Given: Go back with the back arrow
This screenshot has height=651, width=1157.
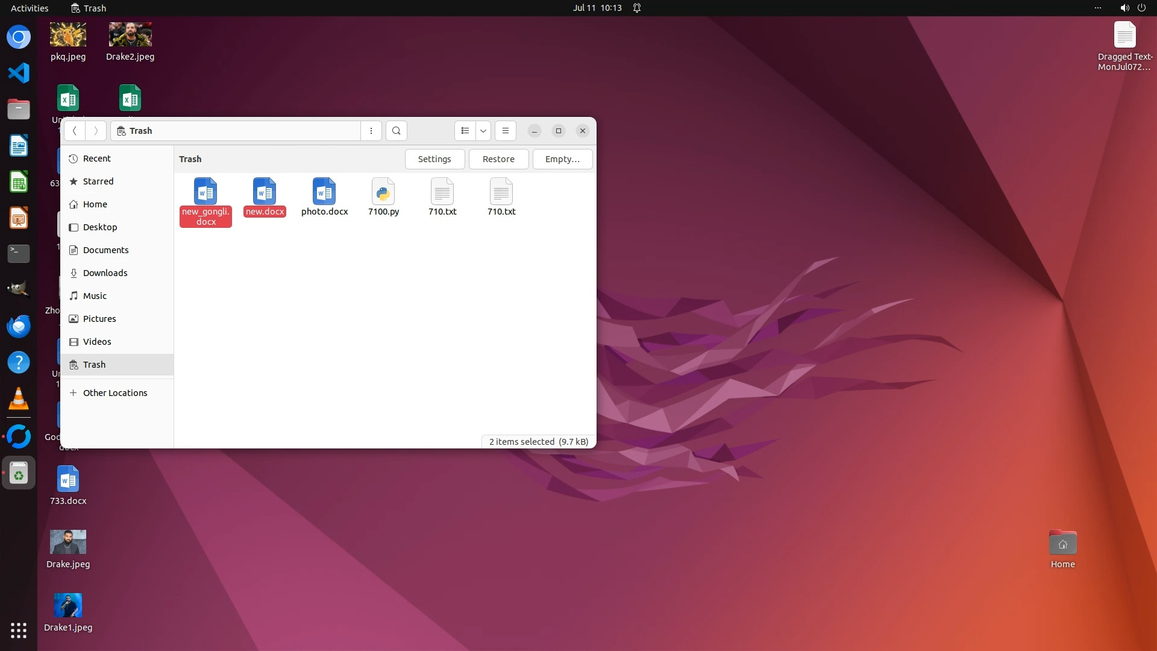Looking at the screenshot, I should (x=75, y=131).
